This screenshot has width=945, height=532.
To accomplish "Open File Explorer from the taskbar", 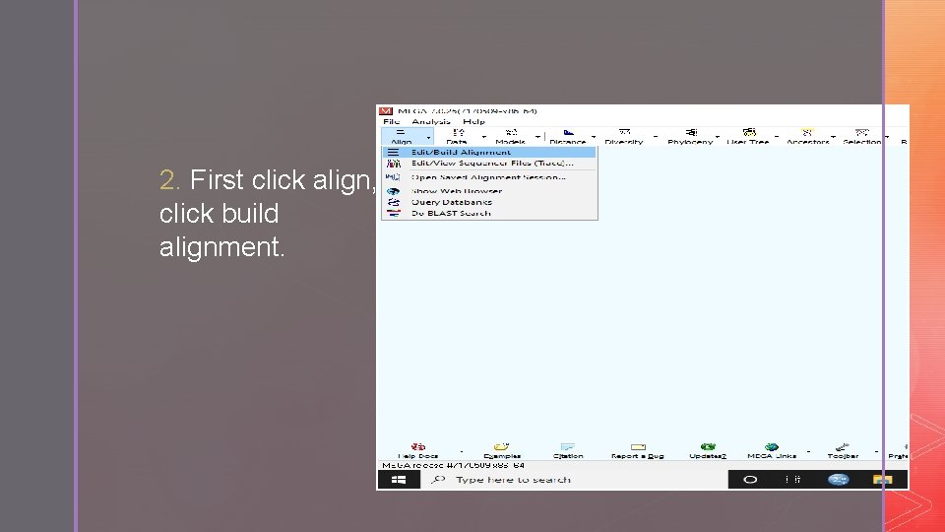I will coord(882,480).
